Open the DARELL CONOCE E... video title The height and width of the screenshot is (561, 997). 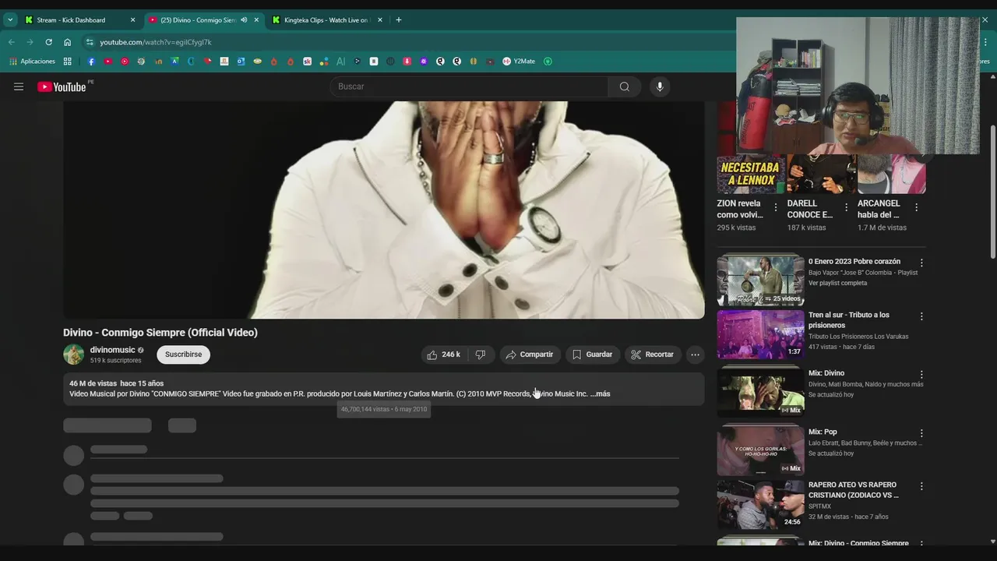click(809, 209)
